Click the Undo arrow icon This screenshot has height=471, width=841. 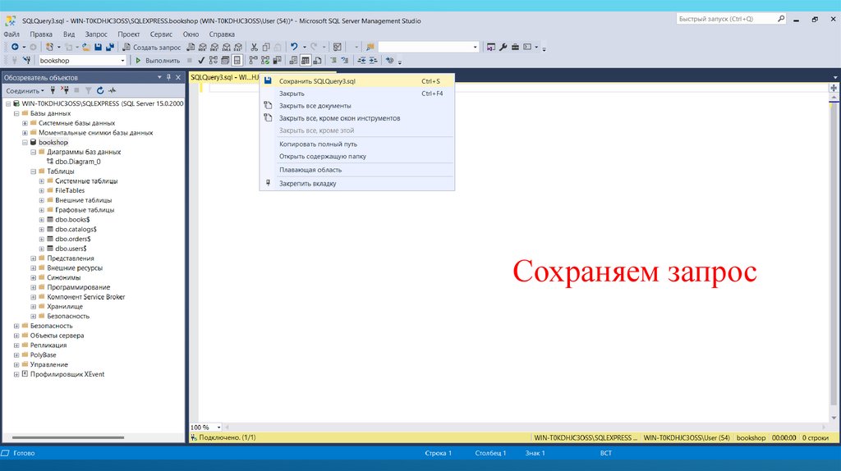pyautogui.click(x=293, y=48)
